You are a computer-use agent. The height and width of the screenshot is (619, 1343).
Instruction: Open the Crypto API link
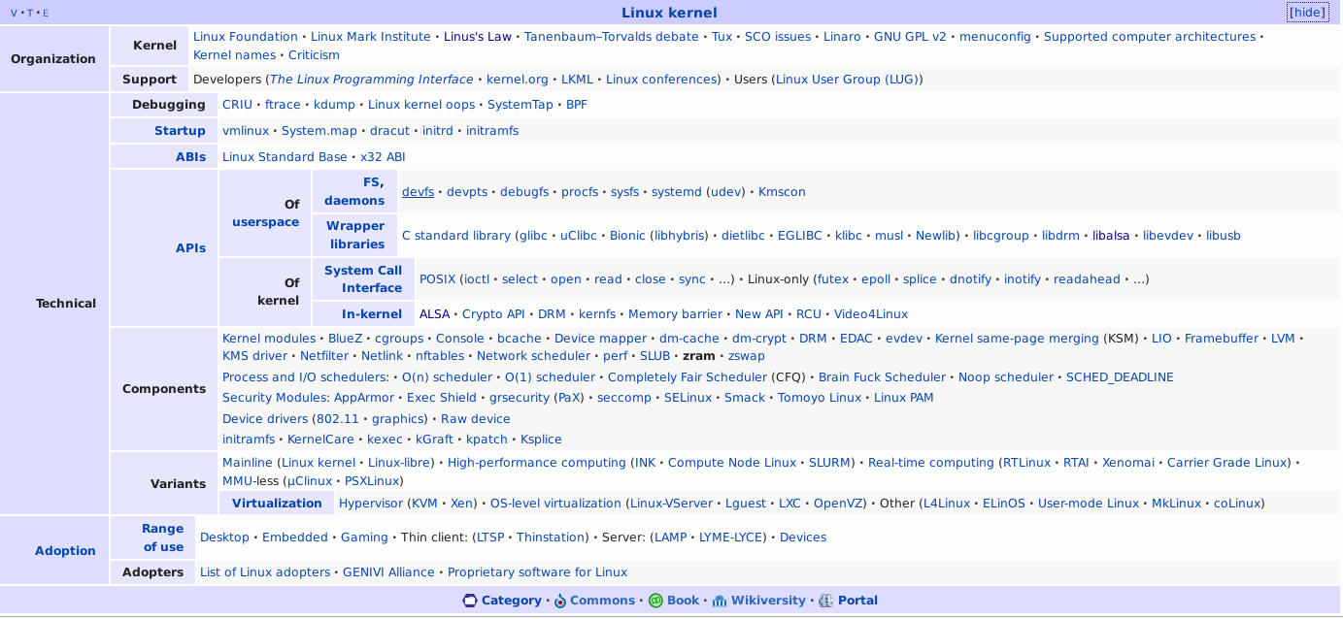[x=493, y=314]
